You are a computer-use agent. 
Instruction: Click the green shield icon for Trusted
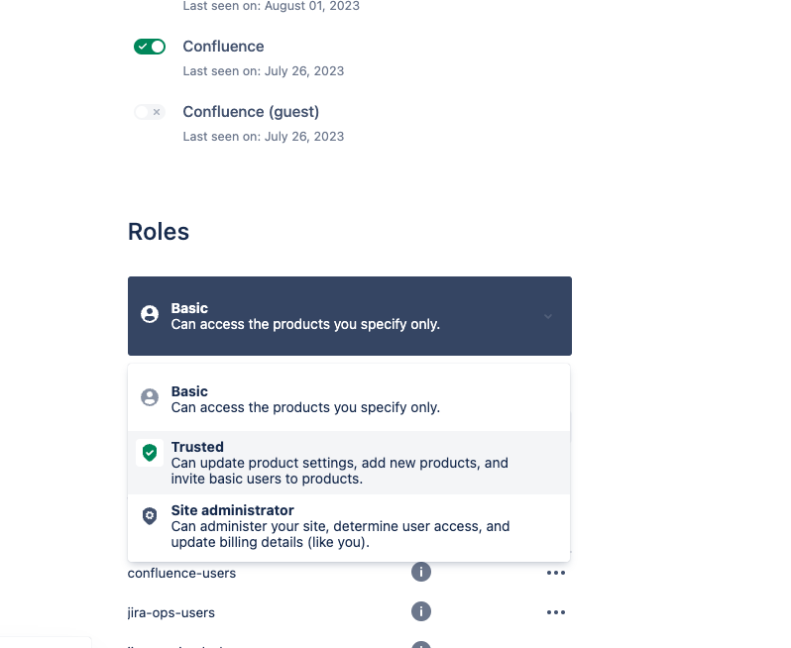(x=150, y=453)
